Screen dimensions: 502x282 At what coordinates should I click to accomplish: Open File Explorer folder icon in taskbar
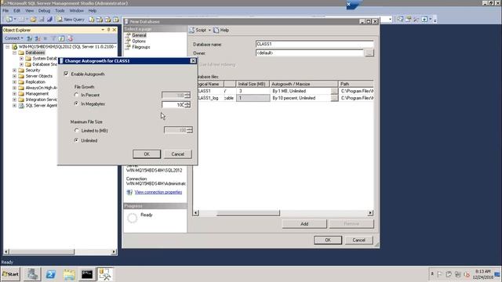(69, 274)
